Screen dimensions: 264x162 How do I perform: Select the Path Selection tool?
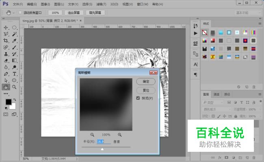click(6, 80)
